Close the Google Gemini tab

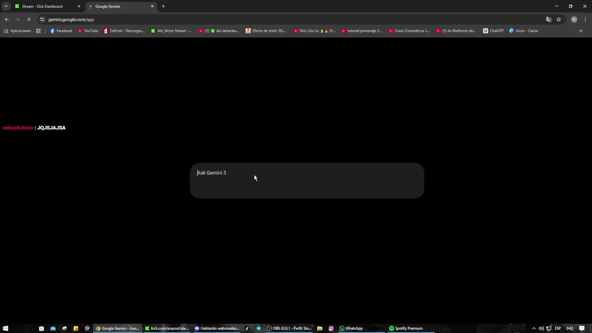(x=152, y=6)
